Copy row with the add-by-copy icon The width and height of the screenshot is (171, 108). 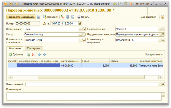coord(28,55)
